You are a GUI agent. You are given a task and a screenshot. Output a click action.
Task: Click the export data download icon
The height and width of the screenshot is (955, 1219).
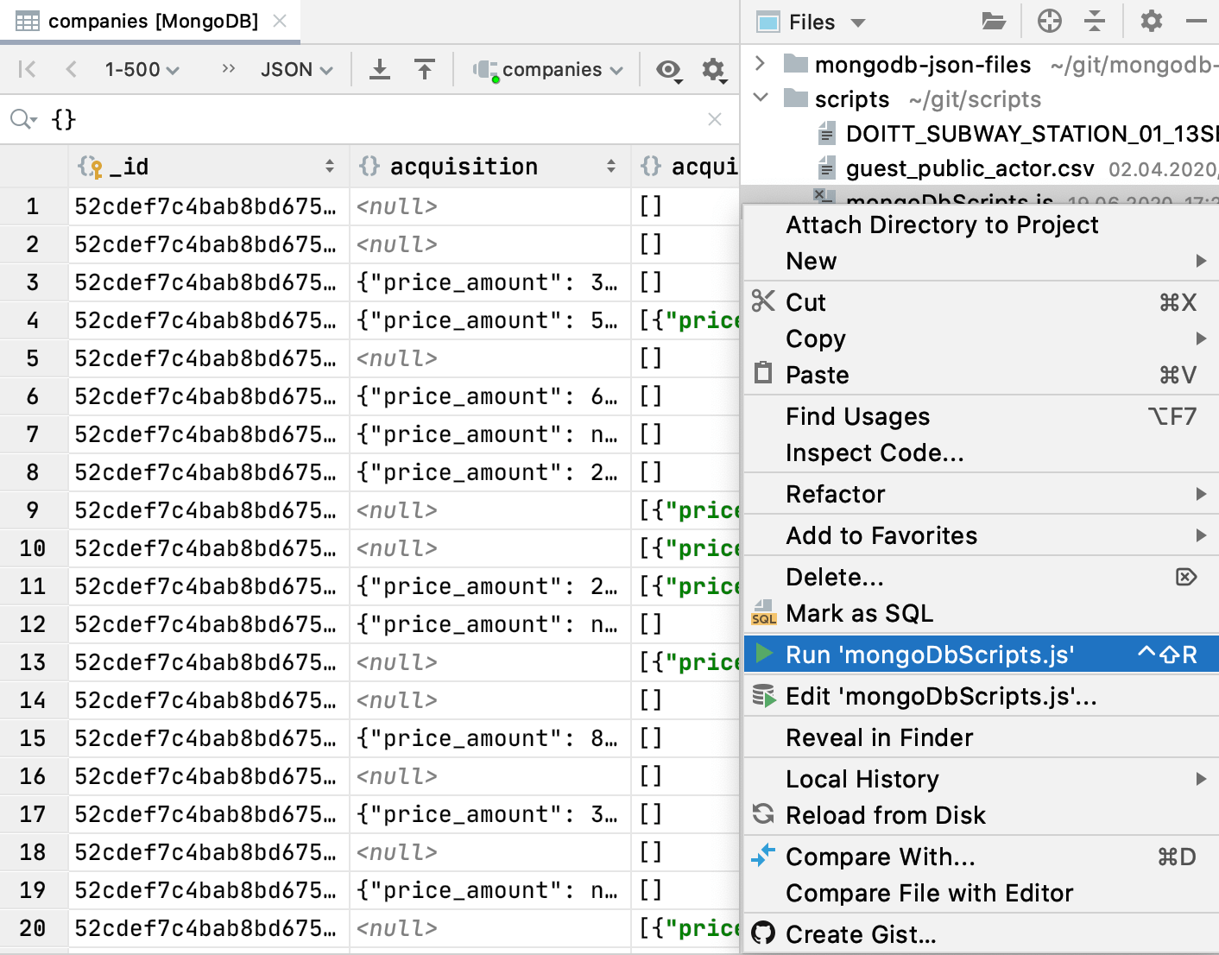click(x=379, y=70)
